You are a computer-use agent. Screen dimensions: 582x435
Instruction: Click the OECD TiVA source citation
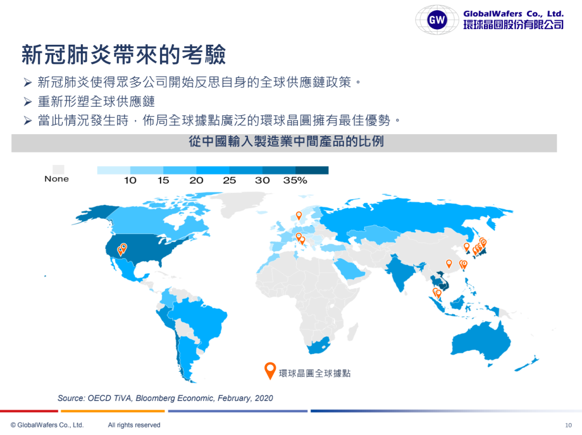pyautogui.click(x=165, y=398)
